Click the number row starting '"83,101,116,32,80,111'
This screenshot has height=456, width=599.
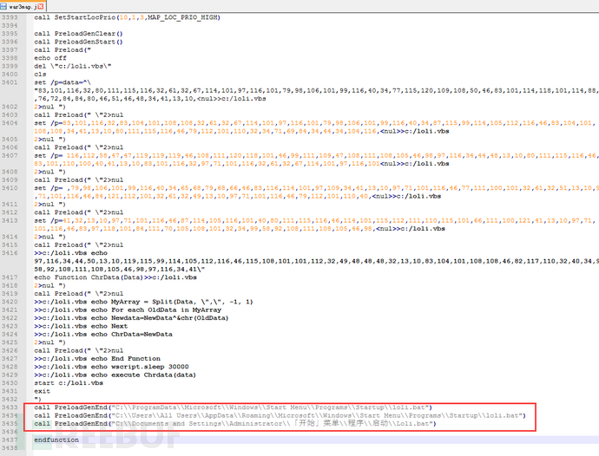(316, 91)
